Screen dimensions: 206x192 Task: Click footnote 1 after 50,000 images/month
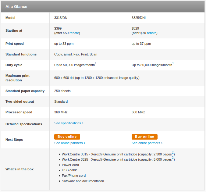[96, 63]
